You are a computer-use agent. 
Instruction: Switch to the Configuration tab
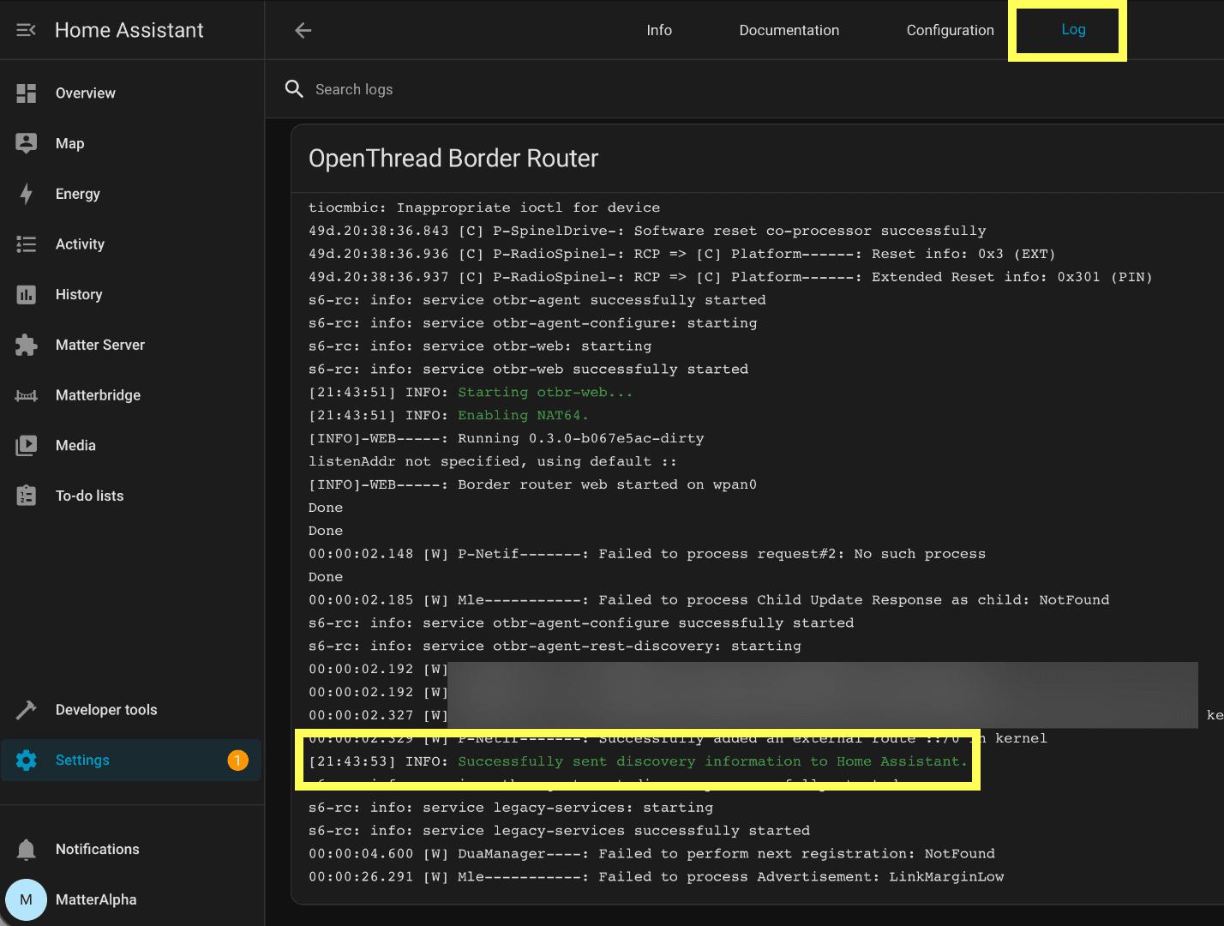coord(950,30)
